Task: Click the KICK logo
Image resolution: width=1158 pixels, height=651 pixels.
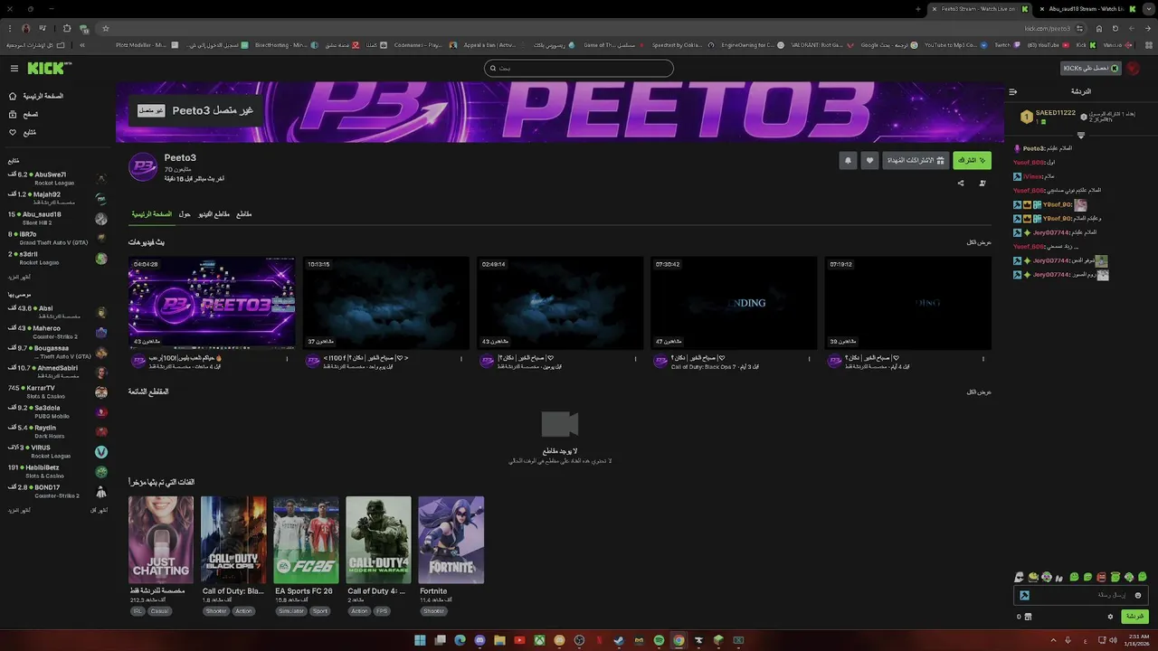Action: [x=47, y=68]
